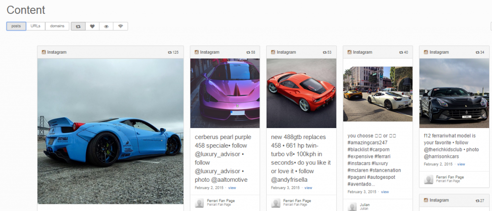Click view link on amazingcars247 post
The height and width of the screenshot is (211, 492).
385,192
